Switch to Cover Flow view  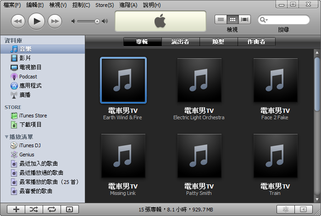244,20
